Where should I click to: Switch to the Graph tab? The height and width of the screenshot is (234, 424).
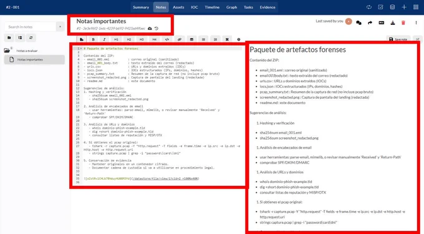click(x=232, y=7)
